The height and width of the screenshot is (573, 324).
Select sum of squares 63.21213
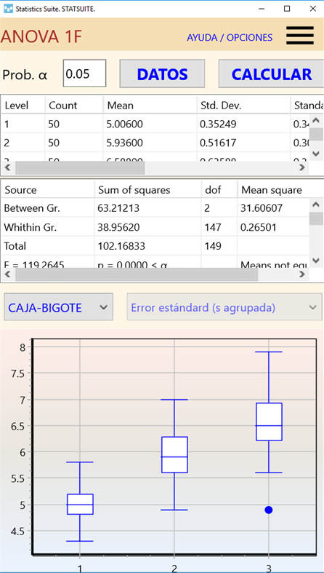pos(118,208)
